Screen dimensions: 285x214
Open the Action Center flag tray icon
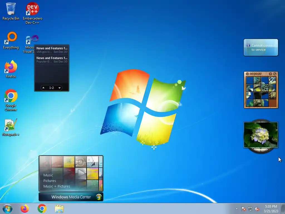click(243, 209)
